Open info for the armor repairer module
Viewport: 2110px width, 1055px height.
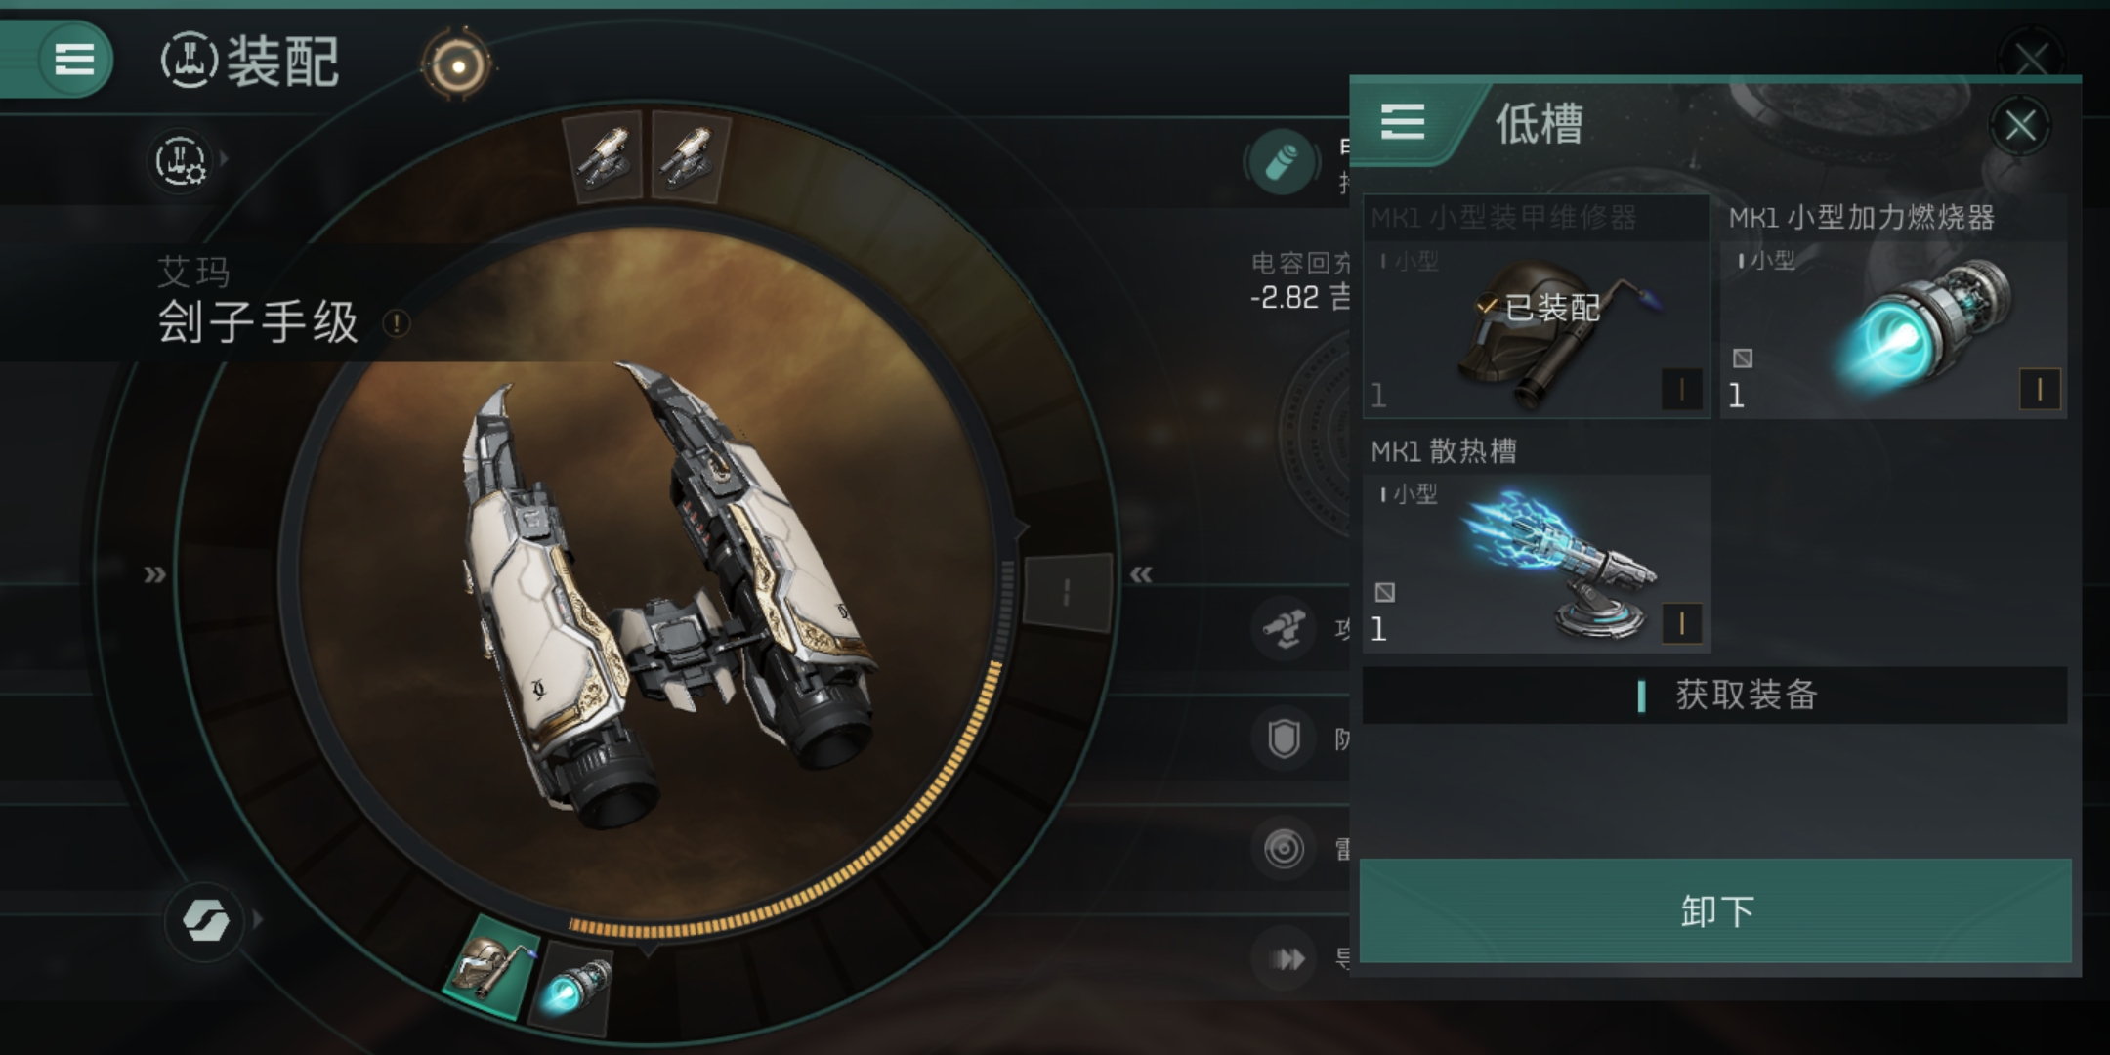[x=1682, y=390]
